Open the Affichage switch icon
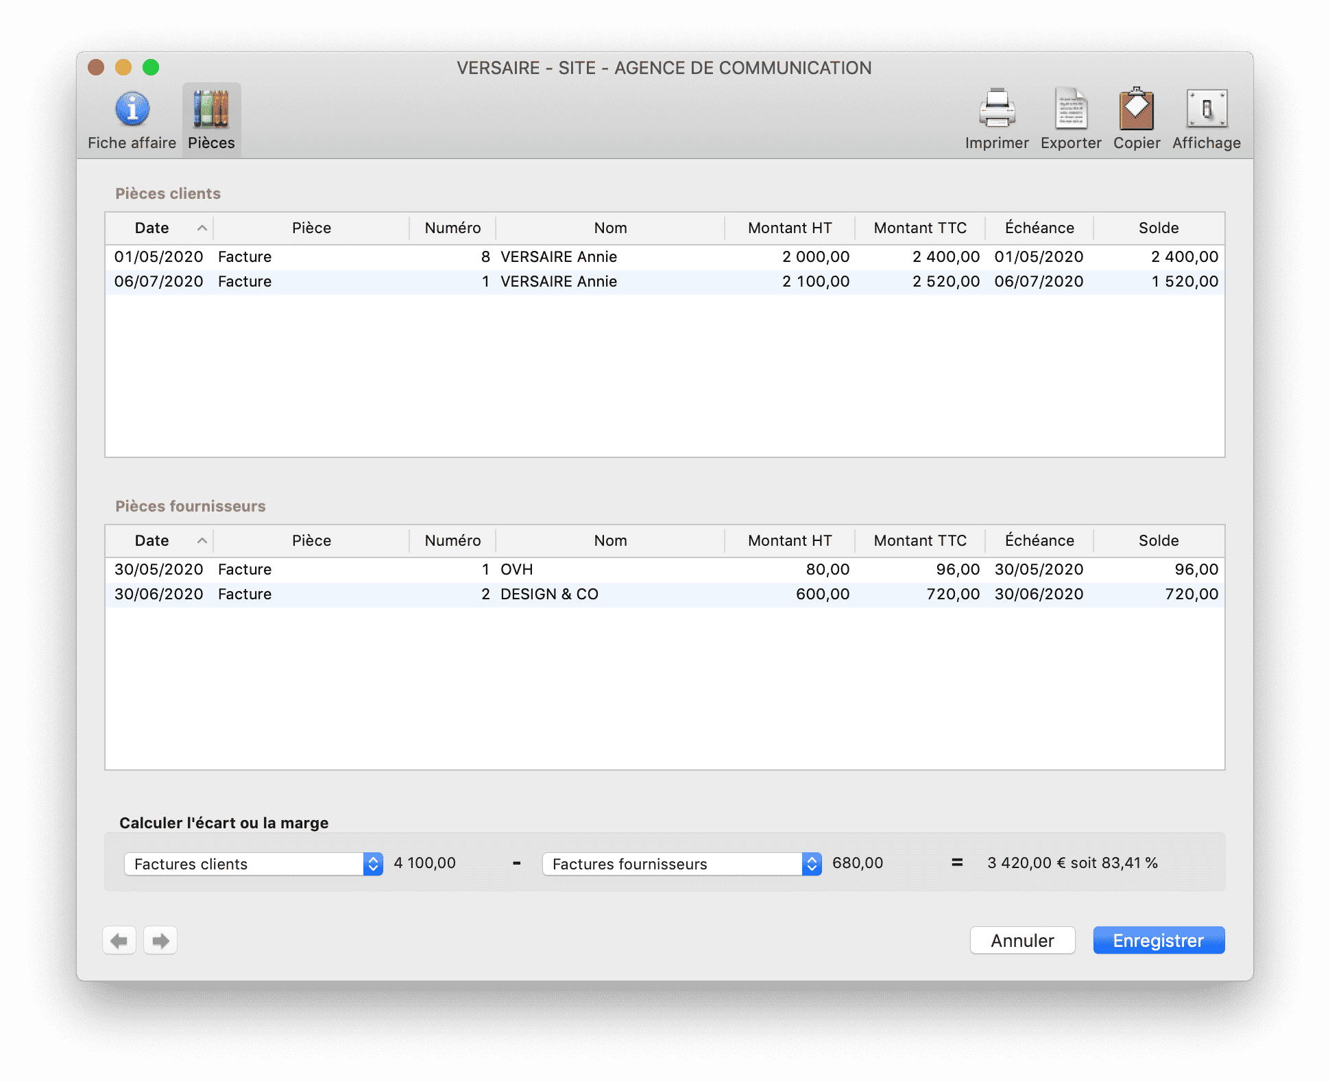1330x1082 pixels. click(1206, 110)
